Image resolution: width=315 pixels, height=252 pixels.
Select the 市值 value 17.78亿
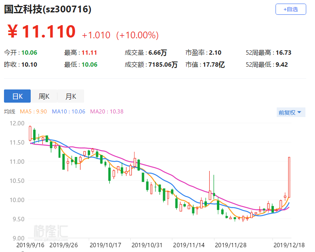(214, 65)
